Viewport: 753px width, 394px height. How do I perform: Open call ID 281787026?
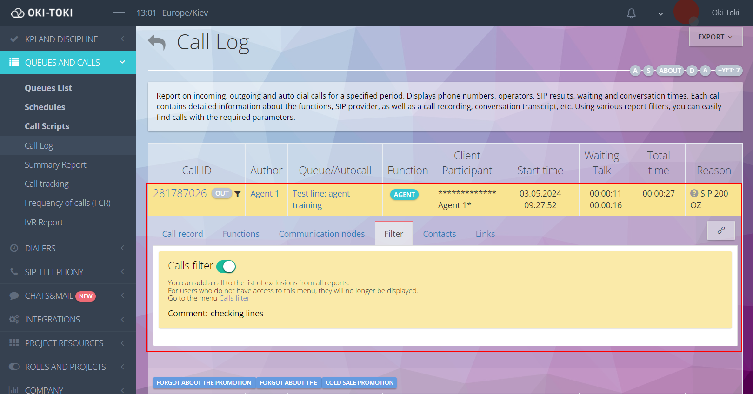[x=180, y=193]
